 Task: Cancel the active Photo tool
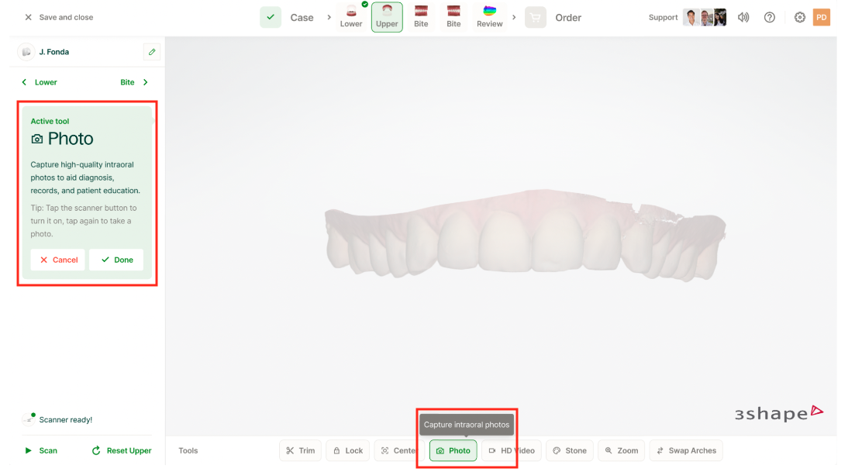[x=58, y=260]
